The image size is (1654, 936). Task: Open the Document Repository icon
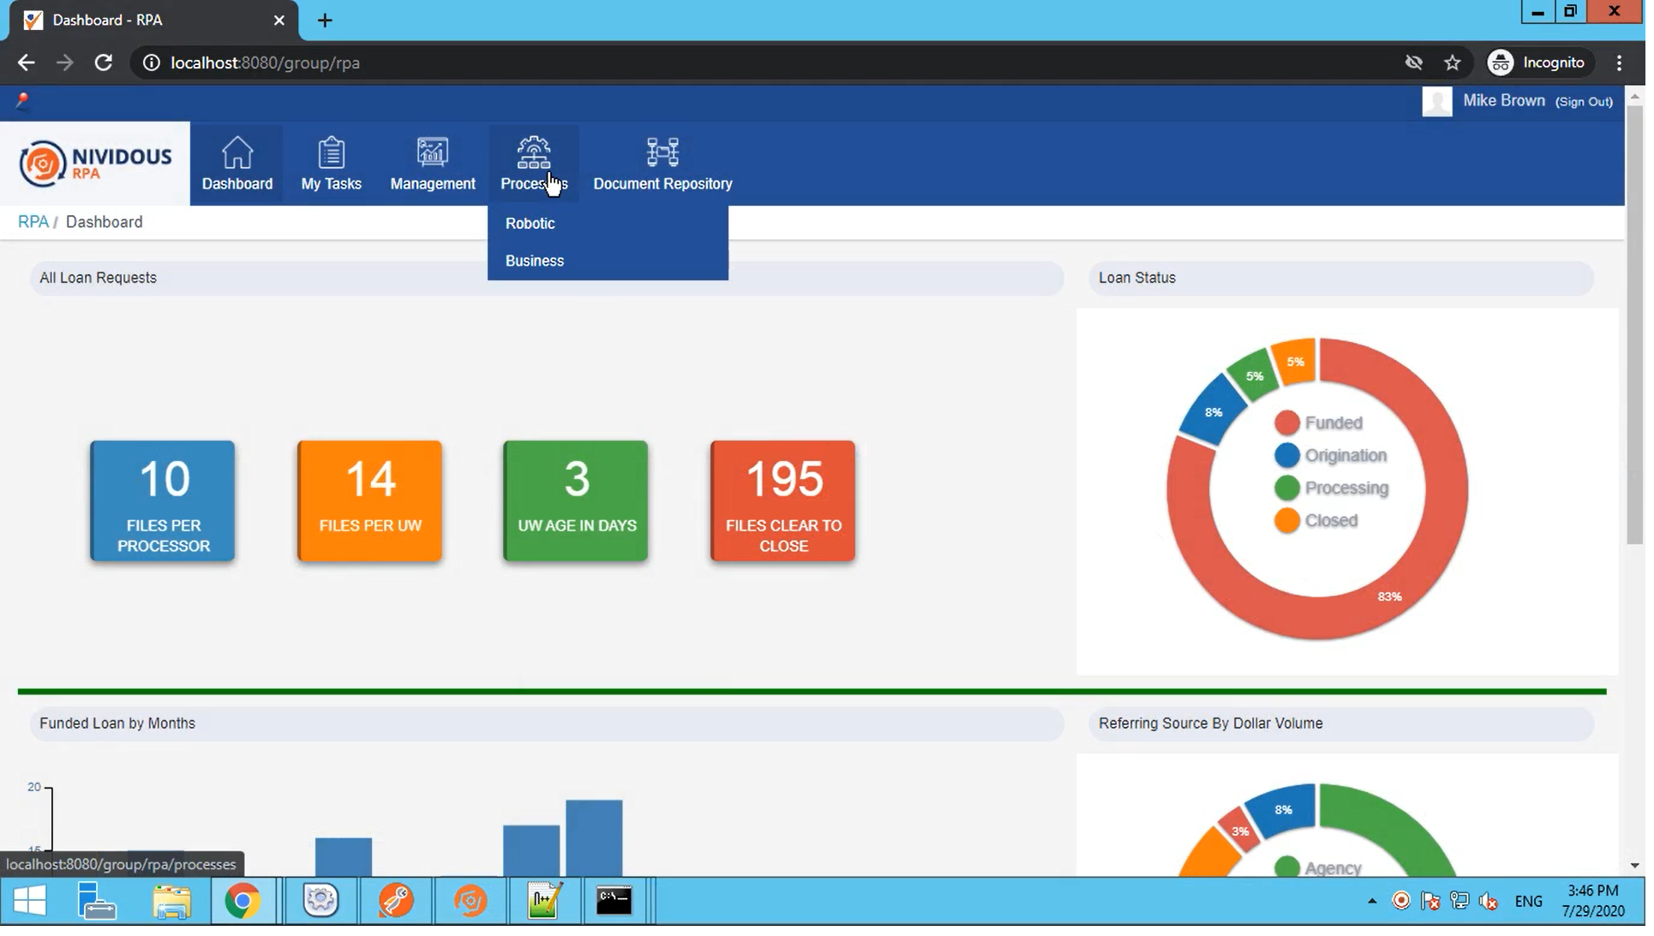pyautogui.click(x=662, y=153)
